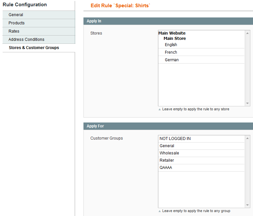Pick the German store view
This screenshot has width=253, height=216.
click(x=172, y=60)
